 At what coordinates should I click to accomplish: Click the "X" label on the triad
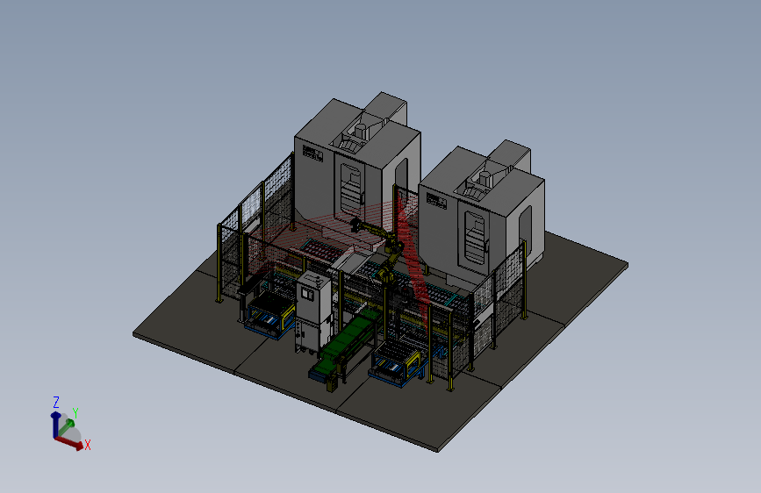tap(88, 445)
